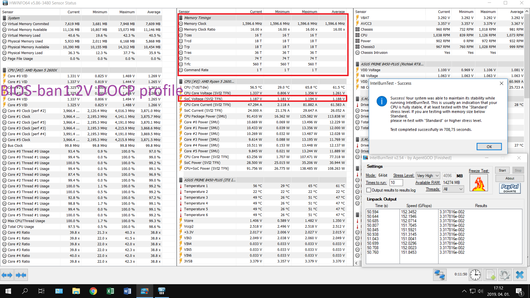Screen dimensions: 530x298
Task: Select the Total CPU Usage row
Action: (x=81, y=227)
